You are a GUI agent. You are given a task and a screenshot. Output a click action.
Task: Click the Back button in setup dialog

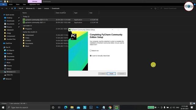point(102,74)
